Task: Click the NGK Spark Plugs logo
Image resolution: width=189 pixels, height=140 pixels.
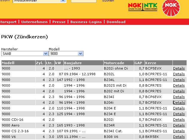Action: (x=135, y=7)
